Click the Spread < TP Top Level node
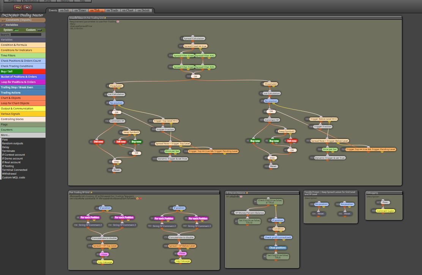This screenshot has width=422, height=275. pyautogui.click(x=105, y=246)
